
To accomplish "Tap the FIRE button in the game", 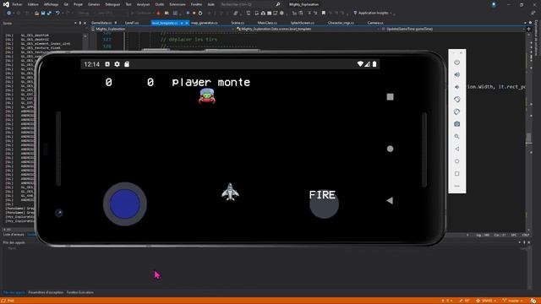I will click(x=324, y=204).
